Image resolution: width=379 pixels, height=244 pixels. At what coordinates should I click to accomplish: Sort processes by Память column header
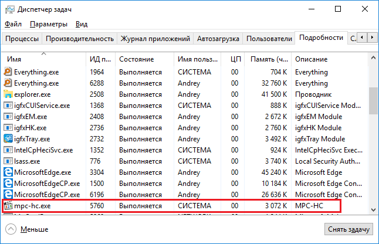click(269, 59)
